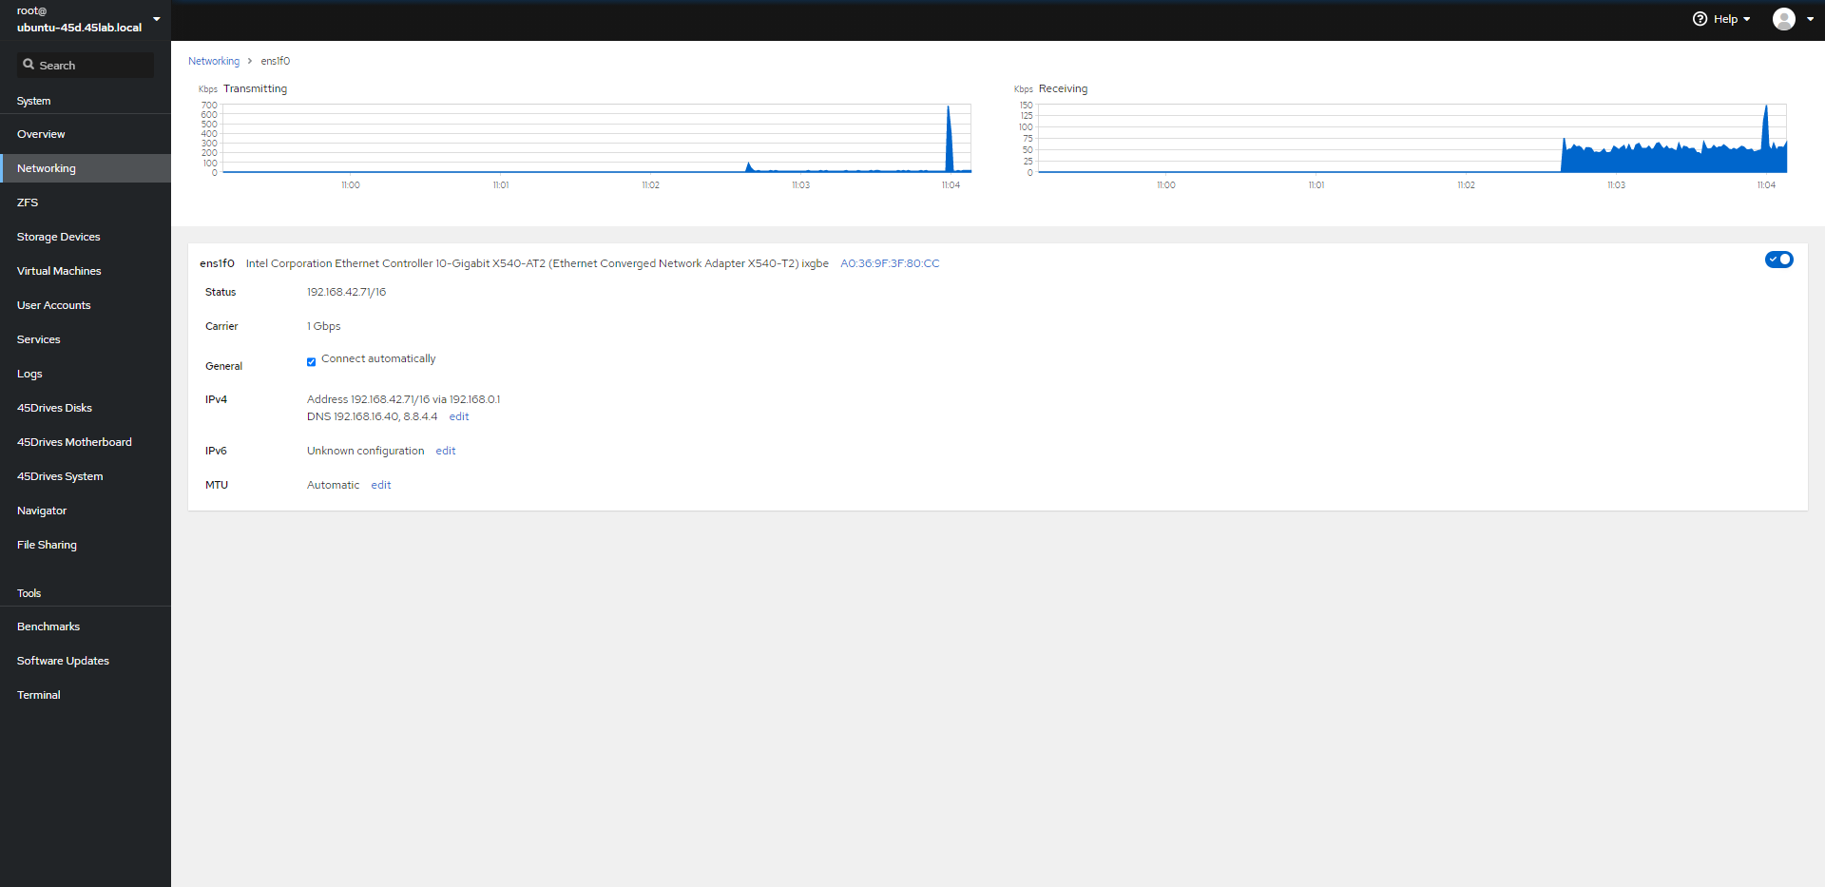Screen dimensions: 1825x887
Task: Click the search magnifier icon
Action: click(29, 65)
